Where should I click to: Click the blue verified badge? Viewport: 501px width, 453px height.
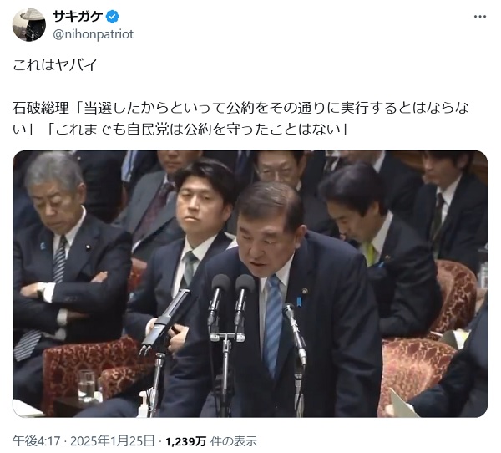tap(113, 17)
